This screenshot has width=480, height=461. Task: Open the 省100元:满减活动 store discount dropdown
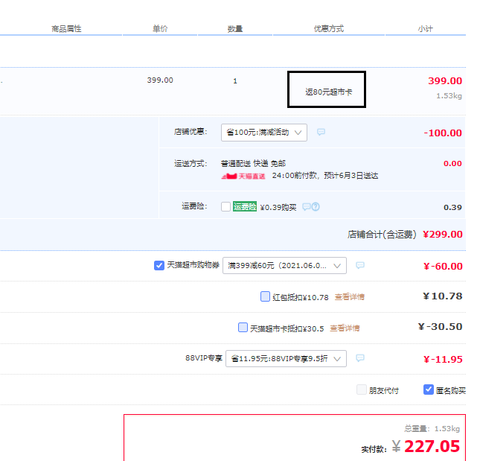click(264, 133)
